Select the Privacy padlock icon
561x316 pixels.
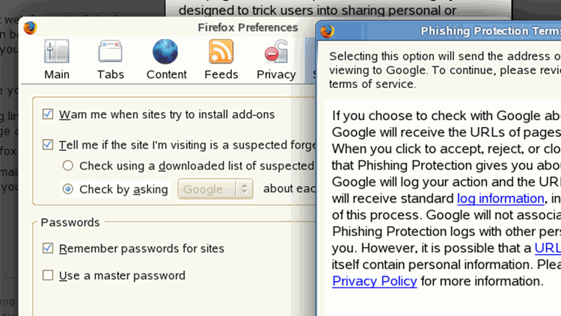click(x=276, y=52)
